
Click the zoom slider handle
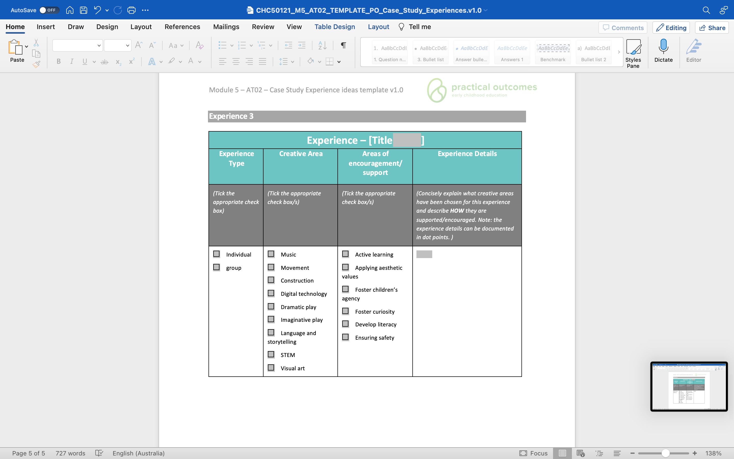[x=665, y=453]
